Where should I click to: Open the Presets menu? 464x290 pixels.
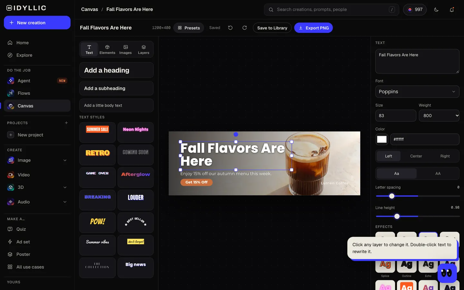coord(189,28)
